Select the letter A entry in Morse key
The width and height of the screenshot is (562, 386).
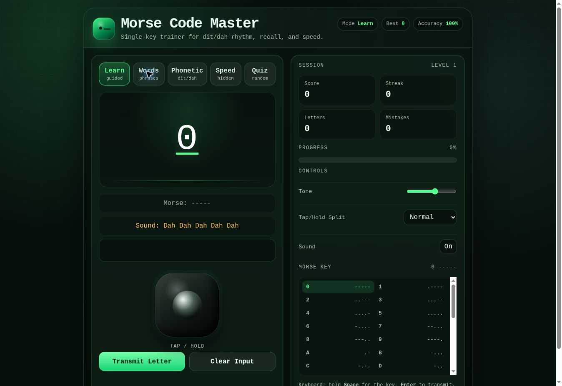tap(338, 353)
